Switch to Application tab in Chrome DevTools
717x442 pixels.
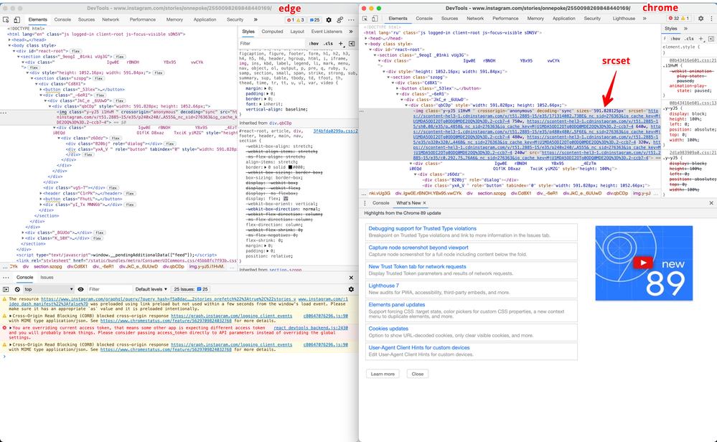(564, 19)
